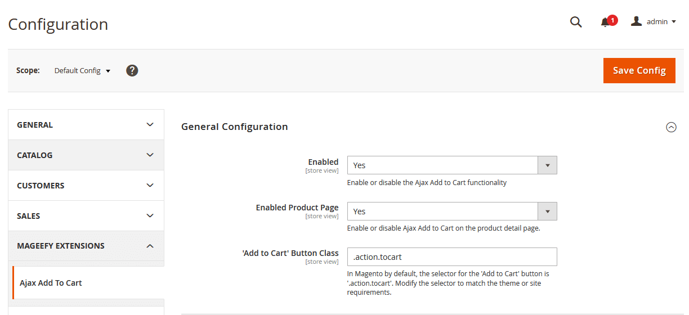Viewport: 689px width, 315px height.
Task: Click the 'Add to Cart' Button Class field
Action: (451, 256)
